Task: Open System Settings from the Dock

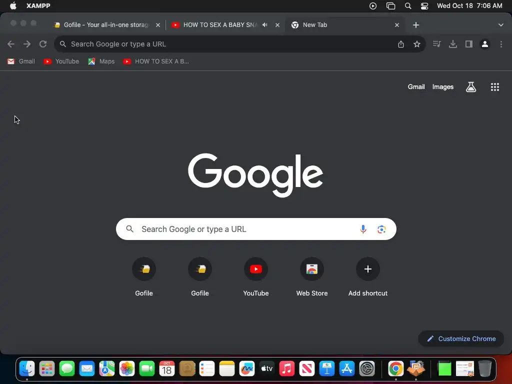Action: coord(366,369)
